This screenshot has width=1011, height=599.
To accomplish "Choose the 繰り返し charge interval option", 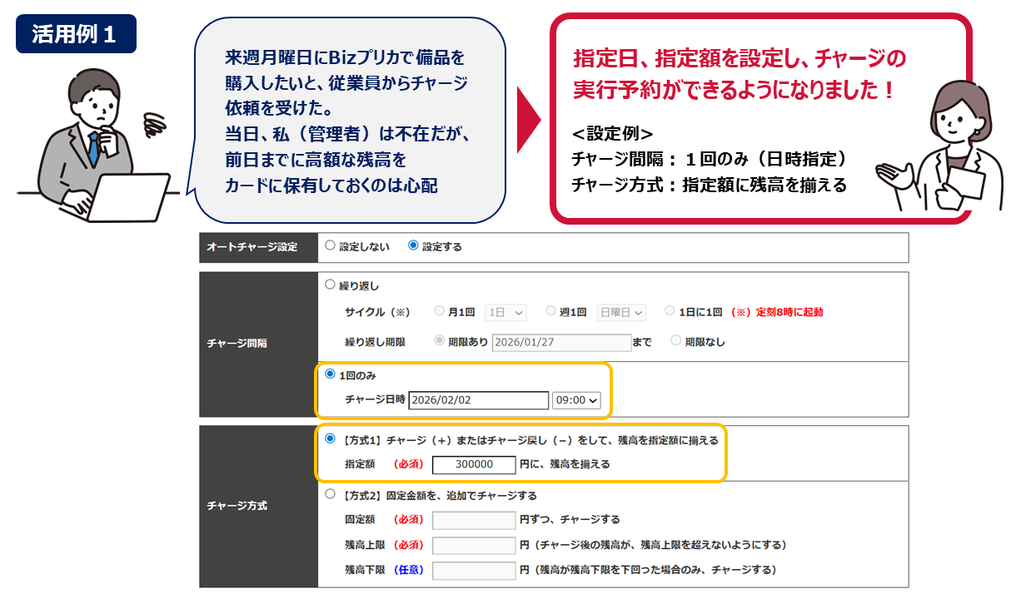I will (x=331, y=285).
